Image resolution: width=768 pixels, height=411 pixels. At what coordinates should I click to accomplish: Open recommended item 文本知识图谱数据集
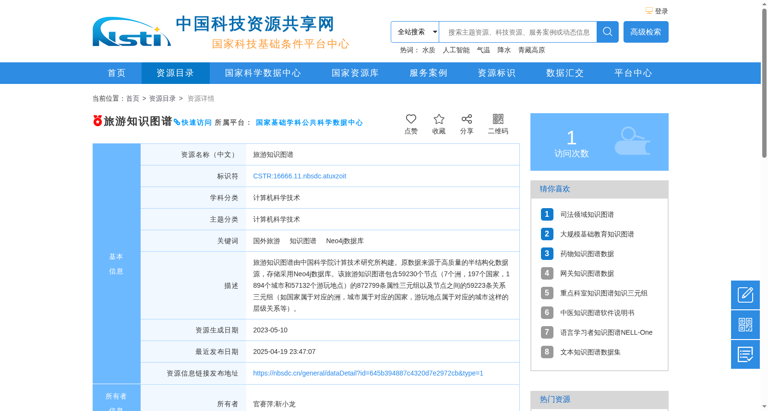tap(590, 352)
